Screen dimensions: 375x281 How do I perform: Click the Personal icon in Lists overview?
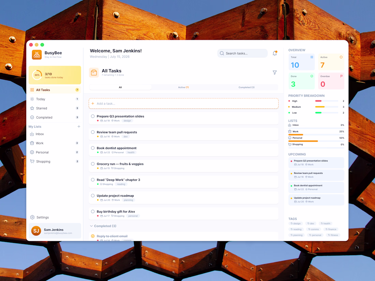[x=290, y=138]
